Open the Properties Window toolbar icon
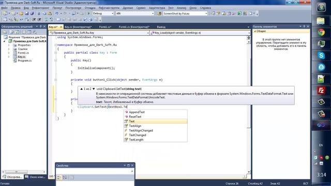331x186 pixels. pos(218,13)
